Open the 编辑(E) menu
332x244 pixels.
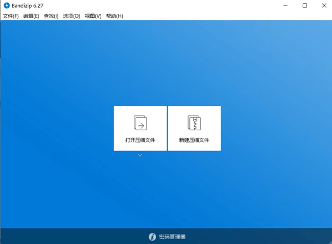(x=31, y=16)
